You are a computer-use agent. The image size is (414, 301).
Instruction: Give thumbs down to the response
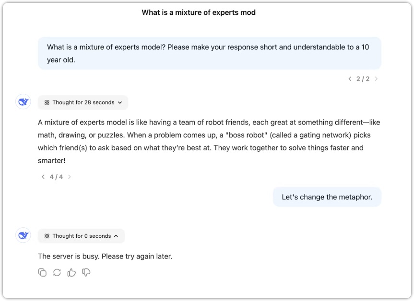click(86, 272)
